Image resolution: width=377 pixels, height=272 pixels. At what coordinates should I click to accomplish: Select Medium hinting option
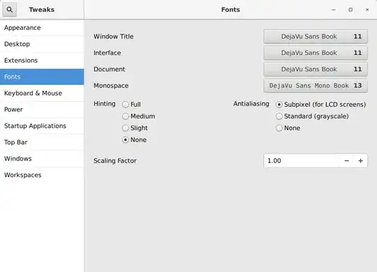pyautogui.click(x=126, y=116)
